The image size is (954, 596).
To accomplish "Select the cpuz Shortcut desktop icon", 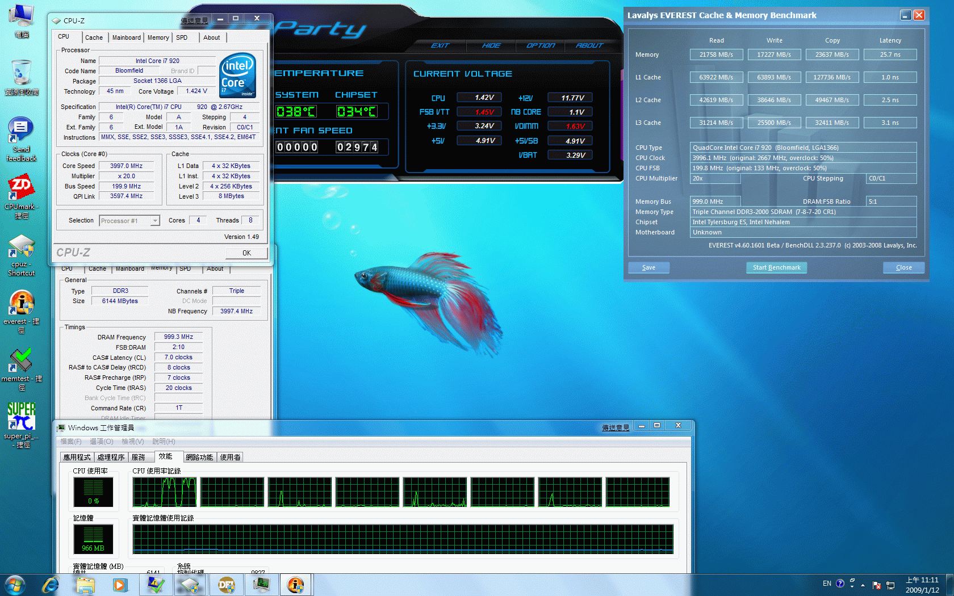I will pyautogui.click(x=22, y=255).
